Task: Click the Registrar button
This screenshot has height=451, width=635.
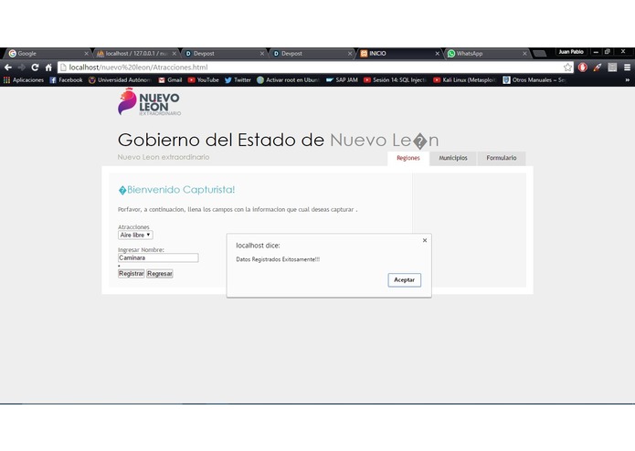Action: pos(132,274)
